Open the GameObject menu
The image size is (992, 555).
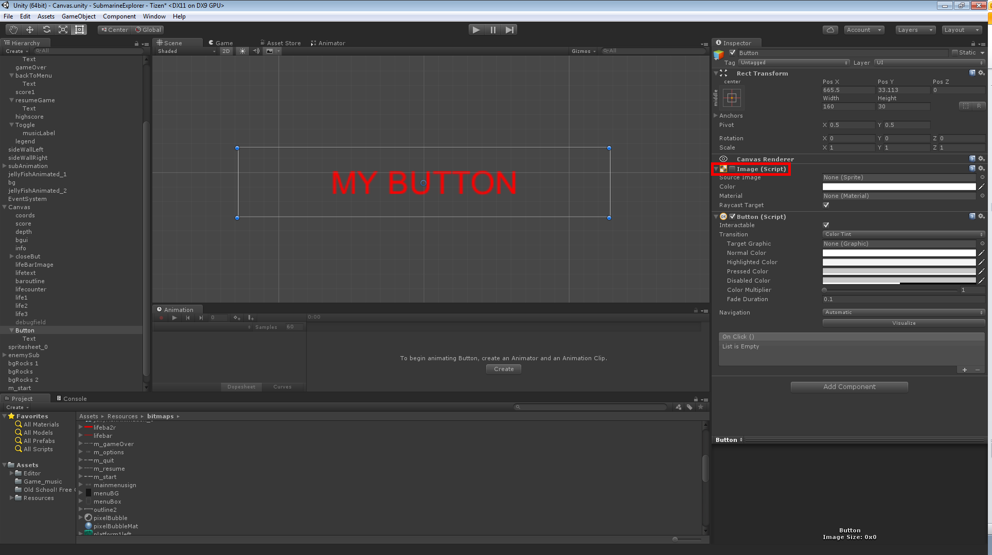78,16
